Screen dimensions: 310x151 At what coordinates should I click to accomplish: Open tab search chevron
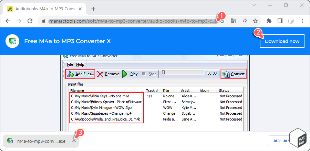coord(254,5)
